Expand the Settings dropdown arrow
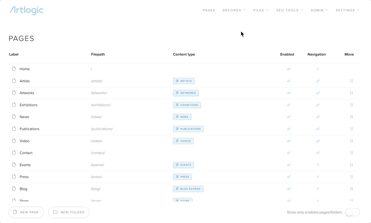Viewport: 371px width, 223px height. tap(358, 10)
